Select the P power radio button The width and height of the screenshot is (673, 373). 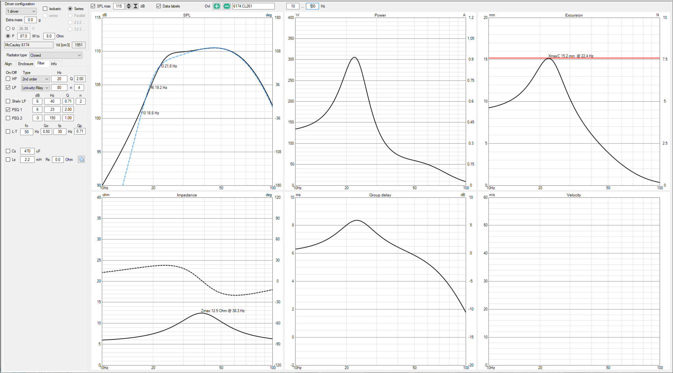[8, 36]
